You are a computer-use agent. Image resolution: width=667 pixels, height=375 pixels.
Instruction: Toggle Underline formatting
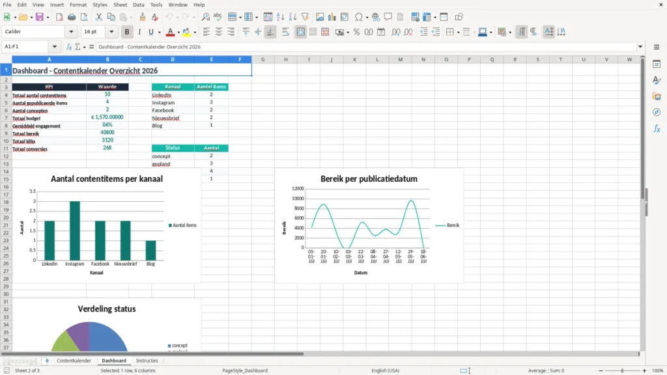[151, 32]
